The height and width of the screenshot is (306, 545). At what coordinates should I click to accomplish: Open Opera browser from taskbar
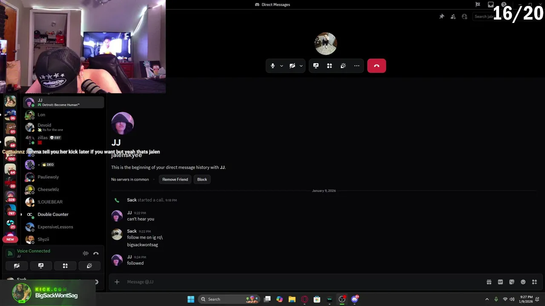coord(304,299)
